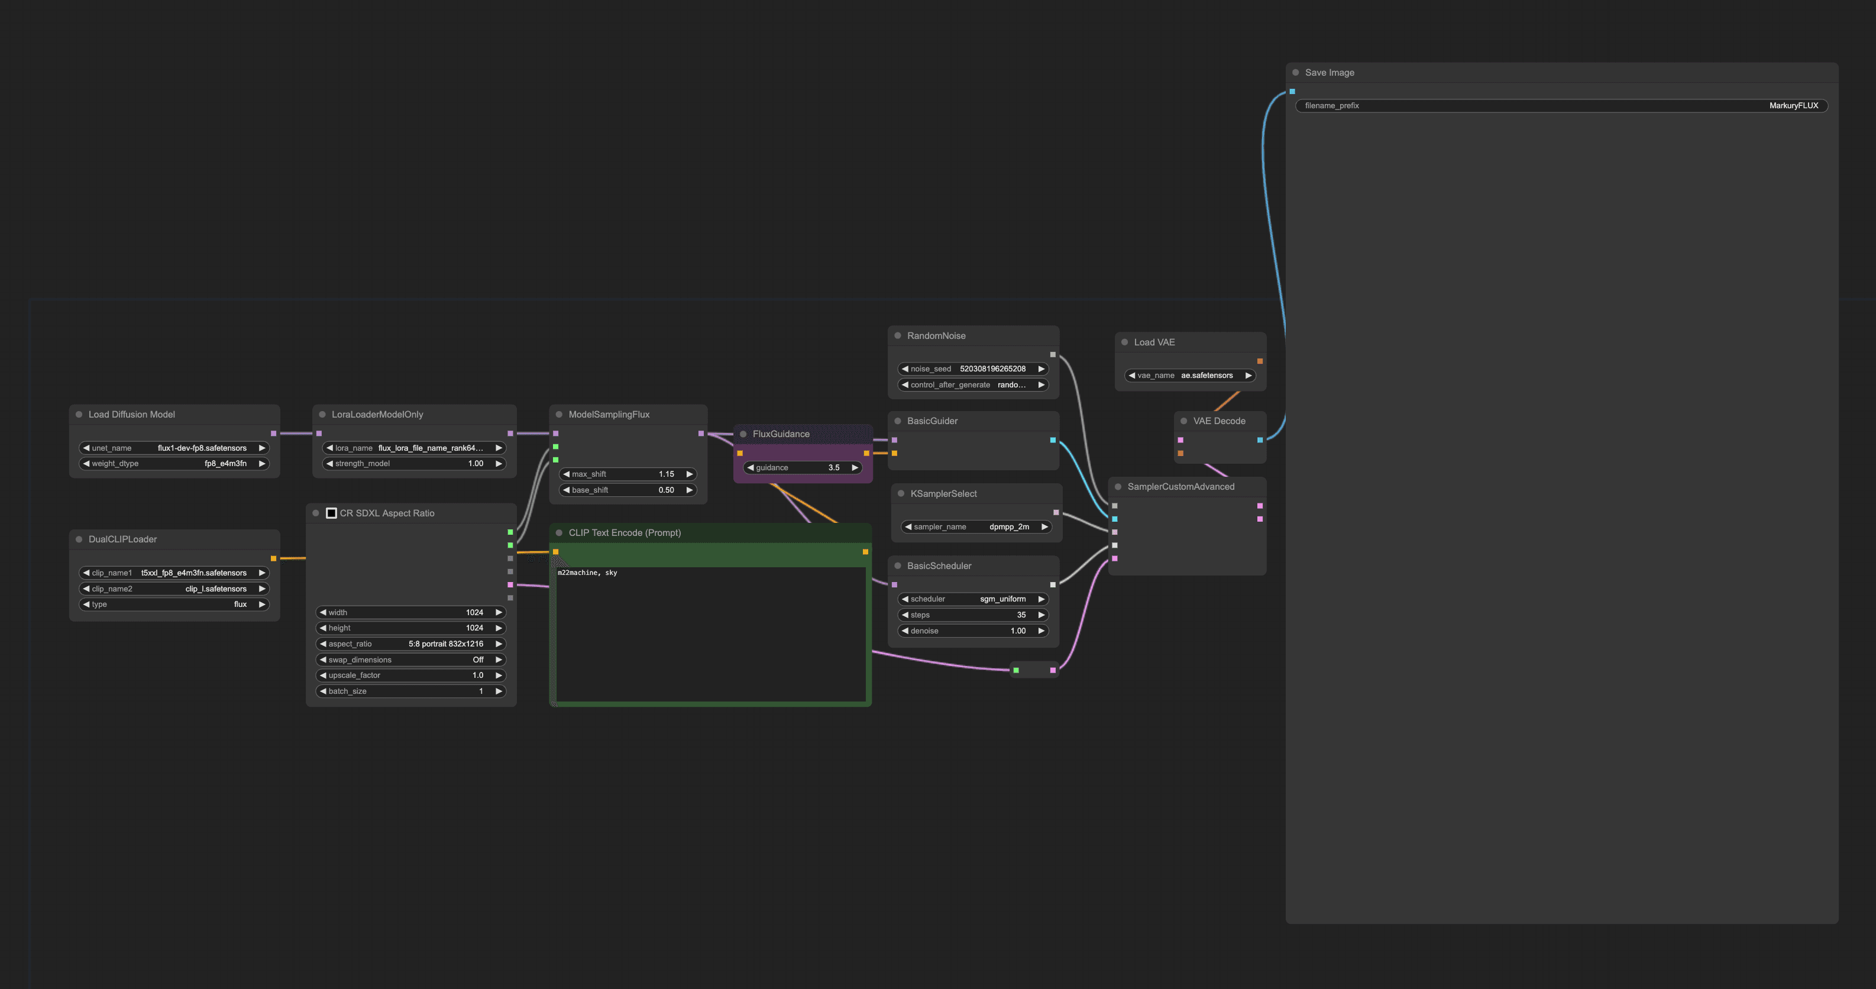Increase strength_model with its right arrow

click(498, 464)
